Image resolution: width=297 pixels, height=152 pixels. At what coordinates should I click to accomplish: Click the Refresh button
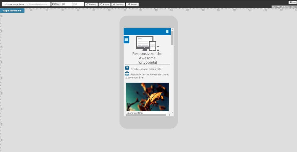coord(91,5)
